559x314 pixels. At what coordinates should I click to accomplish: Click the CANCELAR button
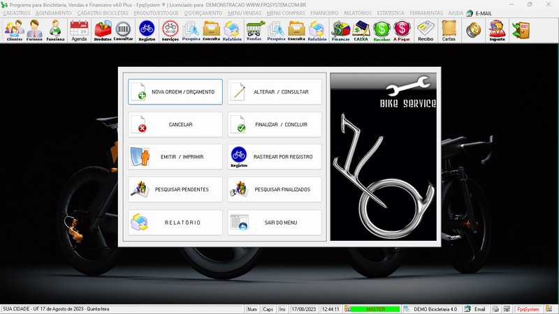175,125
